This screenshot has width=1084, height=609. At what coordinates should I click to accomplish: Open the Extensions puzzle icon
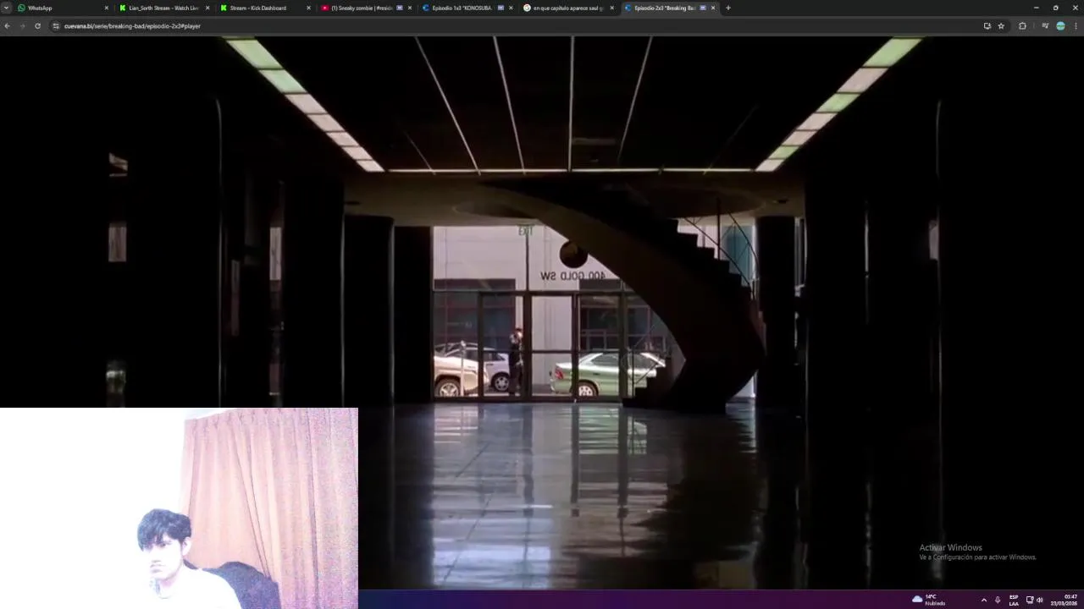(1022, 26)
